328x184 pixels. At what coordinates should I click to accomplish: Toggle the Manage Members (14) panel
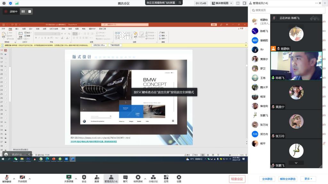pyautogui.click(x=111, y=179)
